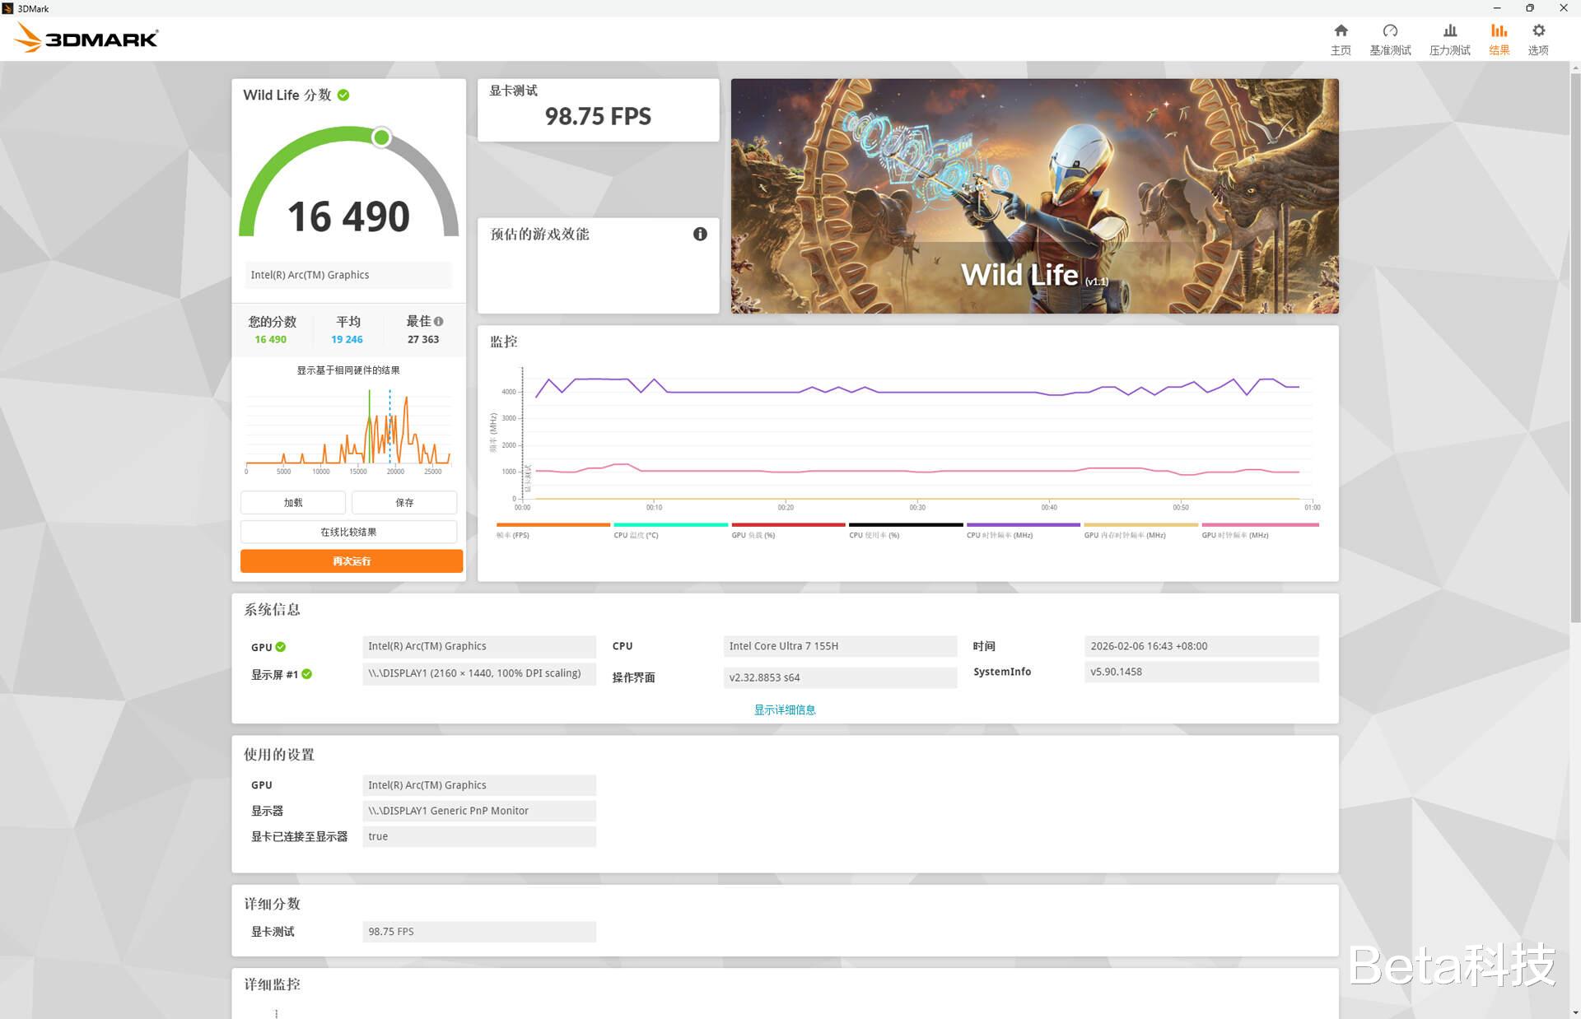Click the estimated game performance info icon
Image resolution: width=1581 pixels, height=1019 pixels.
point(700,234)
